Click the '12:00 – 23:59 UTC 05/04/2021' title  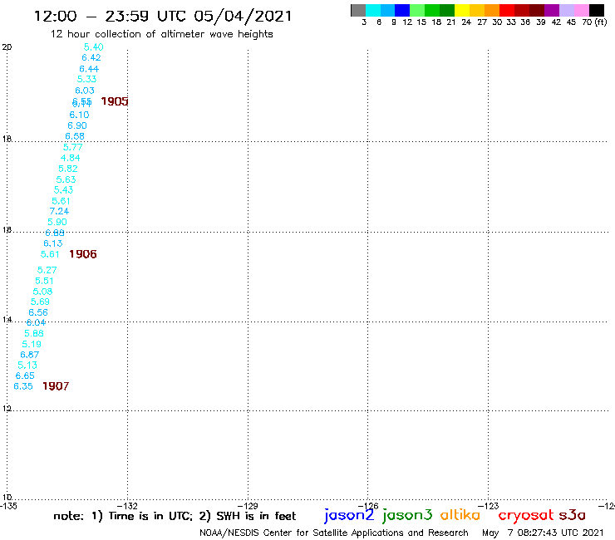point(163,16)
